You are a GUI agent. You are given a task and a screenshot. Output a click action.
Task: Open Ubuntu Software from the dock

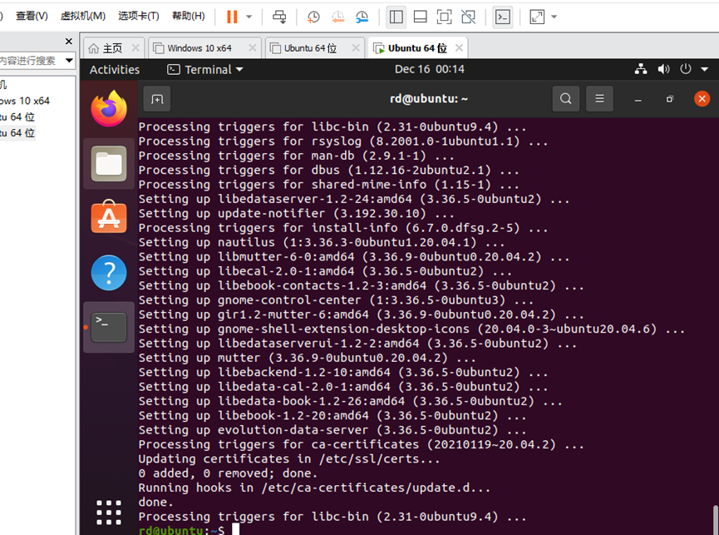[x=109, y=216]
